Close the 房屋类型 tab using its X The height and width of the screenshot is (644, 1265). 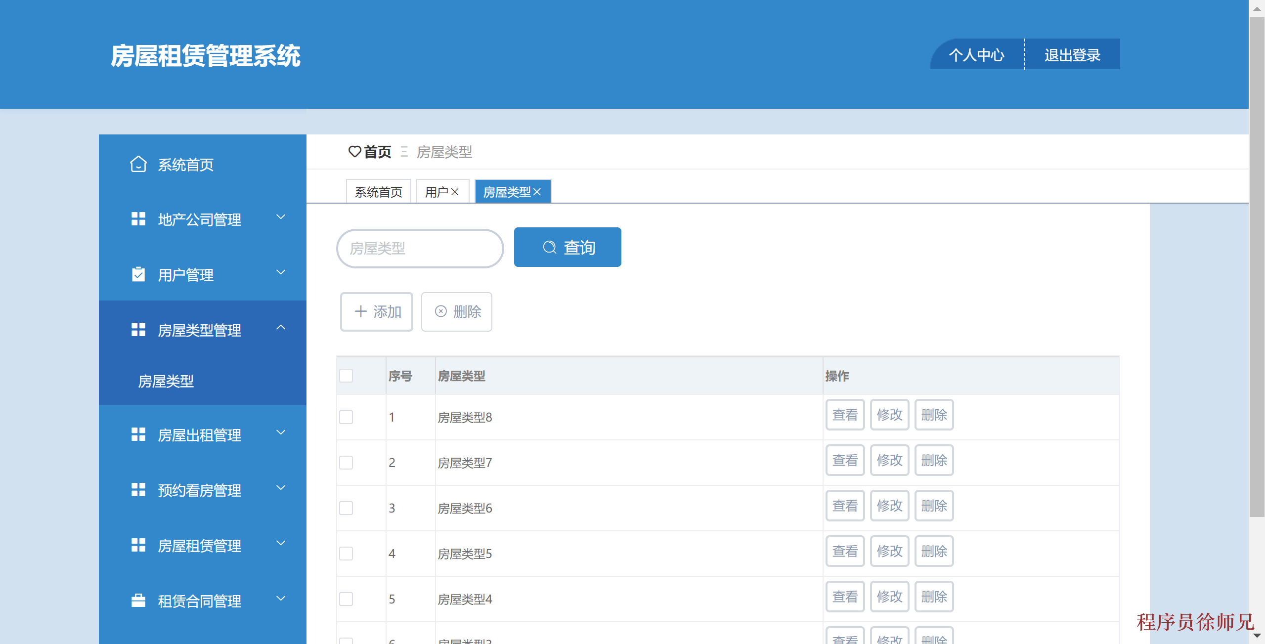click(x=537, y=192)
